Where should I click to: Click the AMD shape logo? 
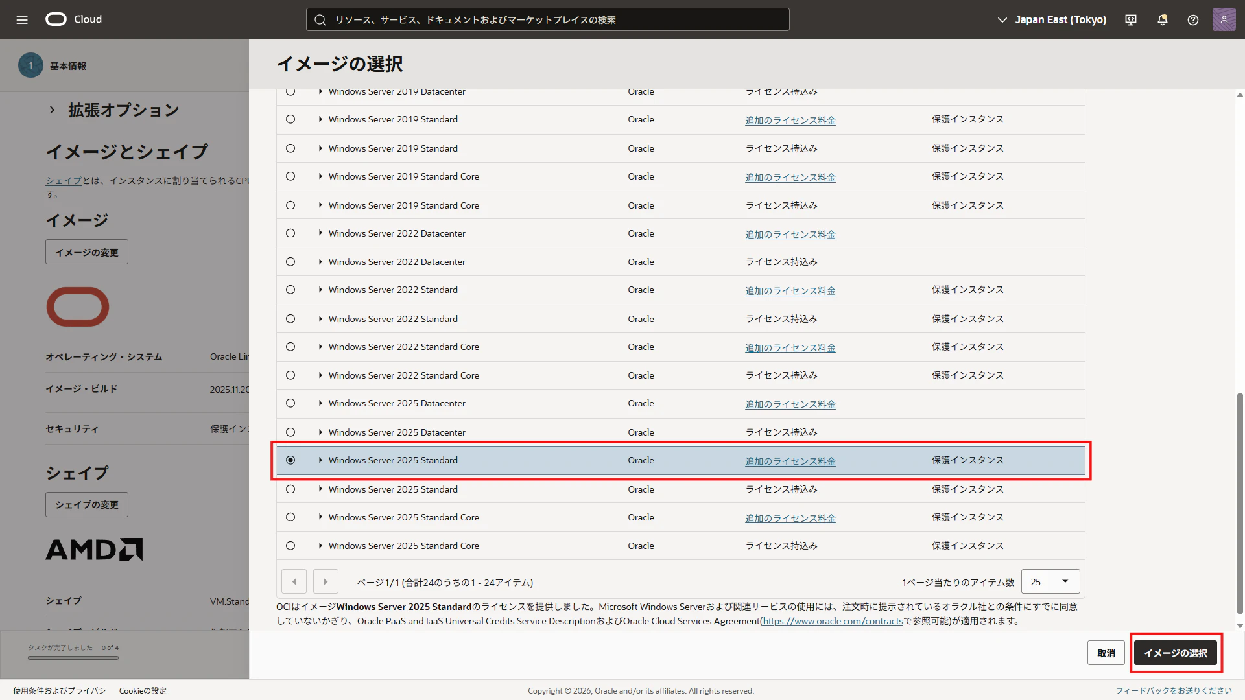click(94, 550)
